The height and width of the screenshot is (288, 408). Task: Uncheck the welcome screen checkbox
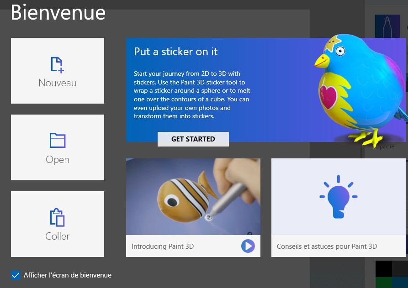tap(16, 275)
